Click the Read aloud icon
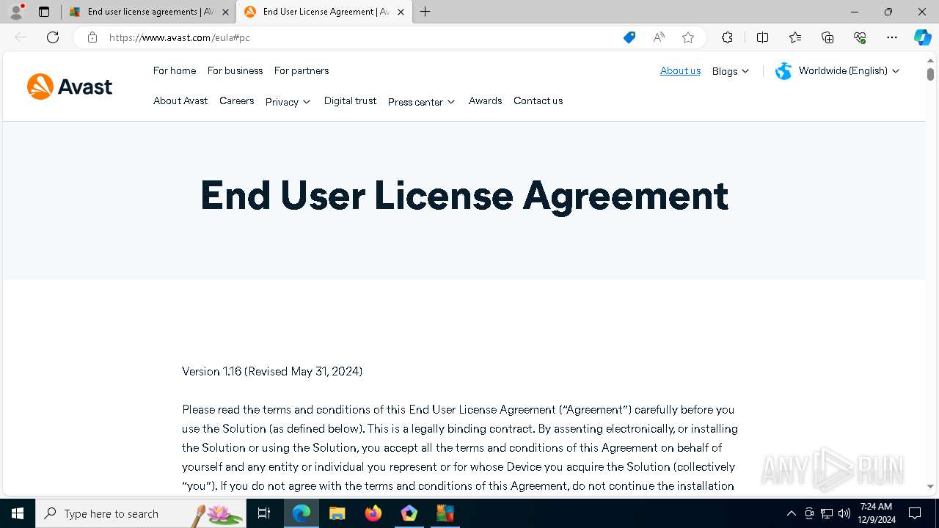 point(659,37)
